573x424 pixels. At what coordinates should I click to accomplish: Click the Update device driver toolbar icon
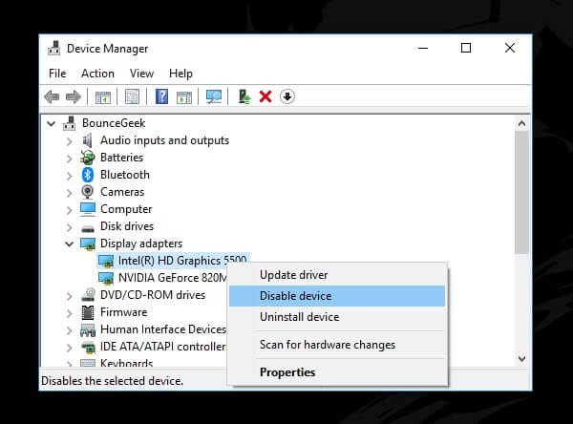click(244, 96)
